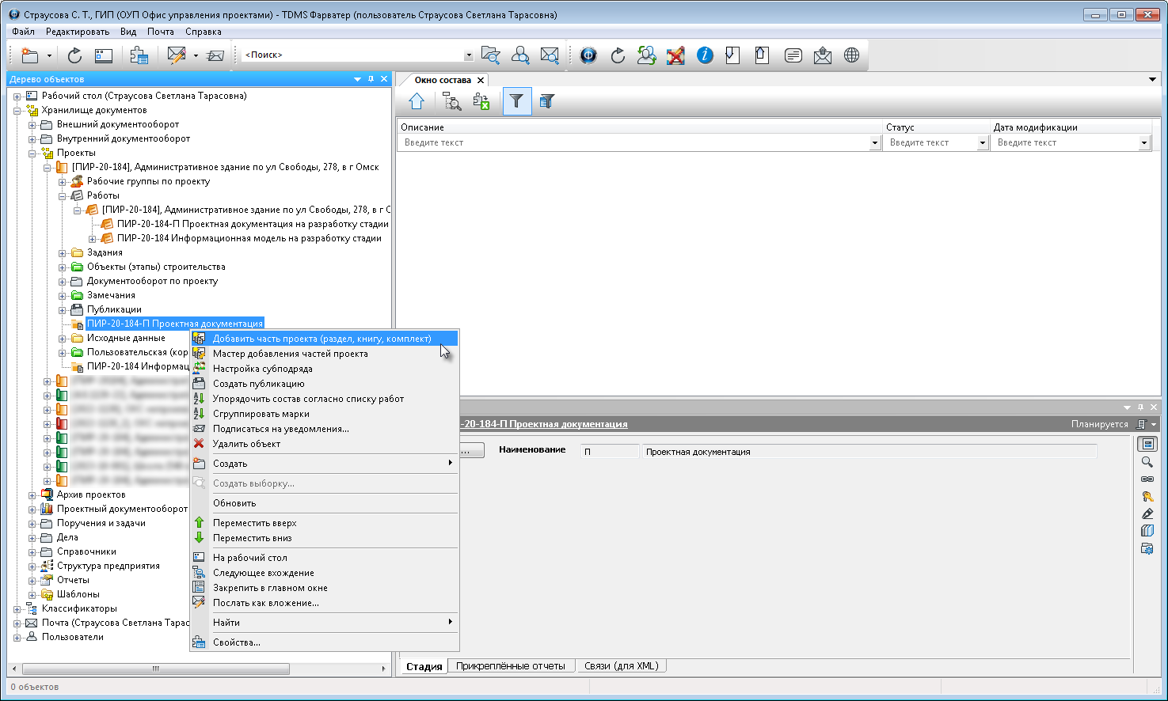Expand the Классификаторы tree node
The width and height of the screenshot is (1168, 701).
pos(17,609)
